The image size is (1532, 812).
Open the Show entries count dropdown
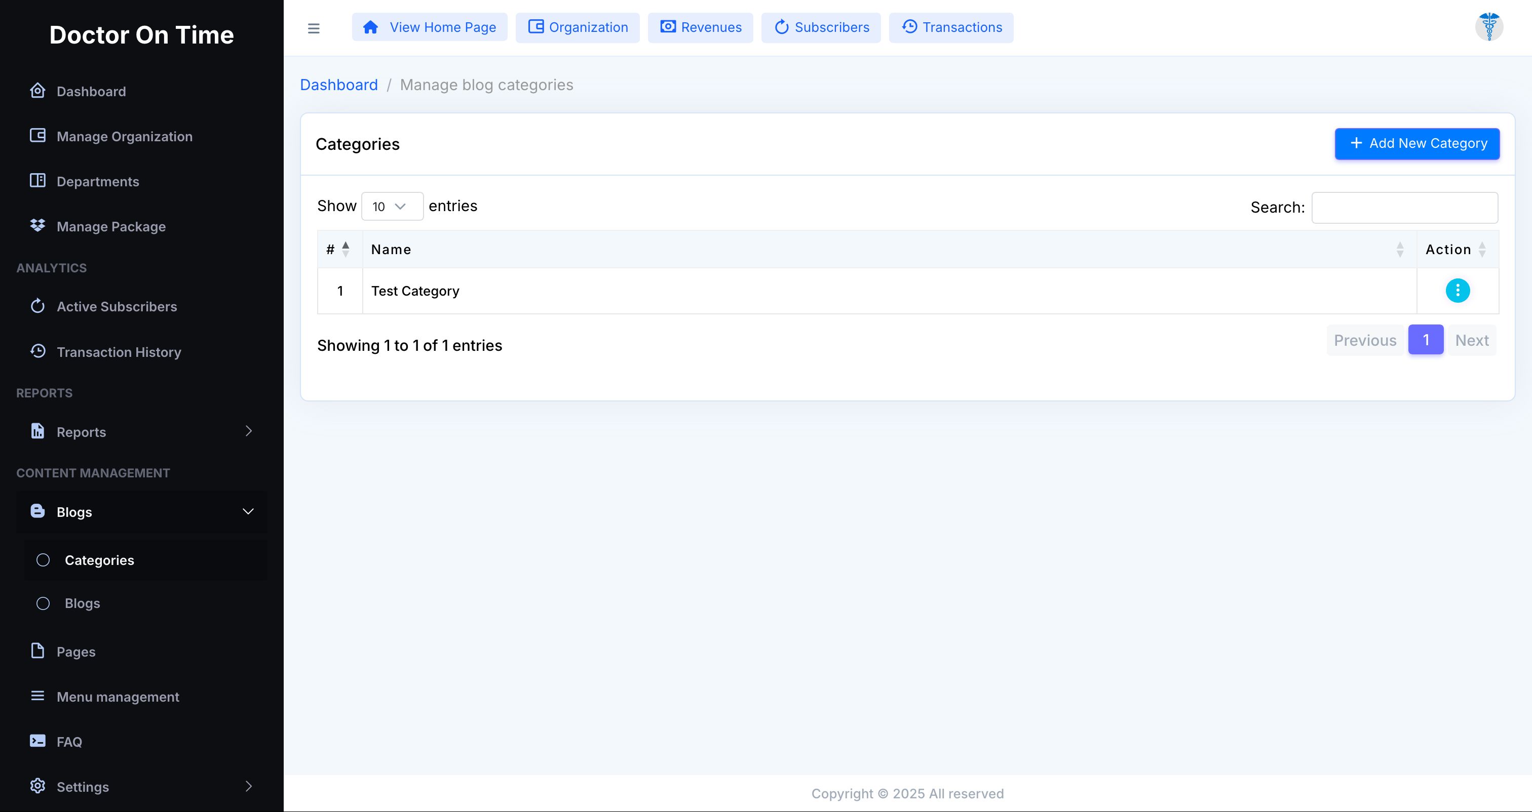coord(392,206)
